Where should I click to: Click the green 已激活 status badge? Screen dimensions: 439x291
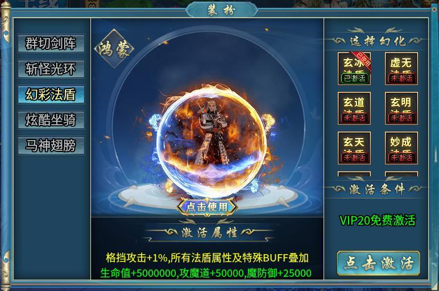point(354,78)
